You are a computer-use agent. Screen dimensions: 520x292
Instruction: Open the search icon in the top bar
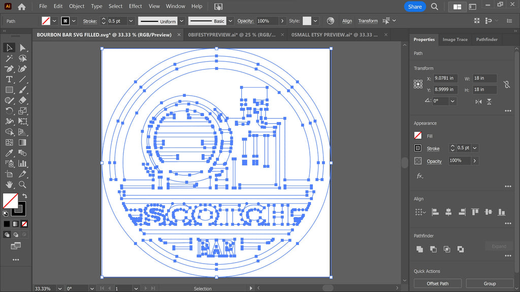[435, 7]
